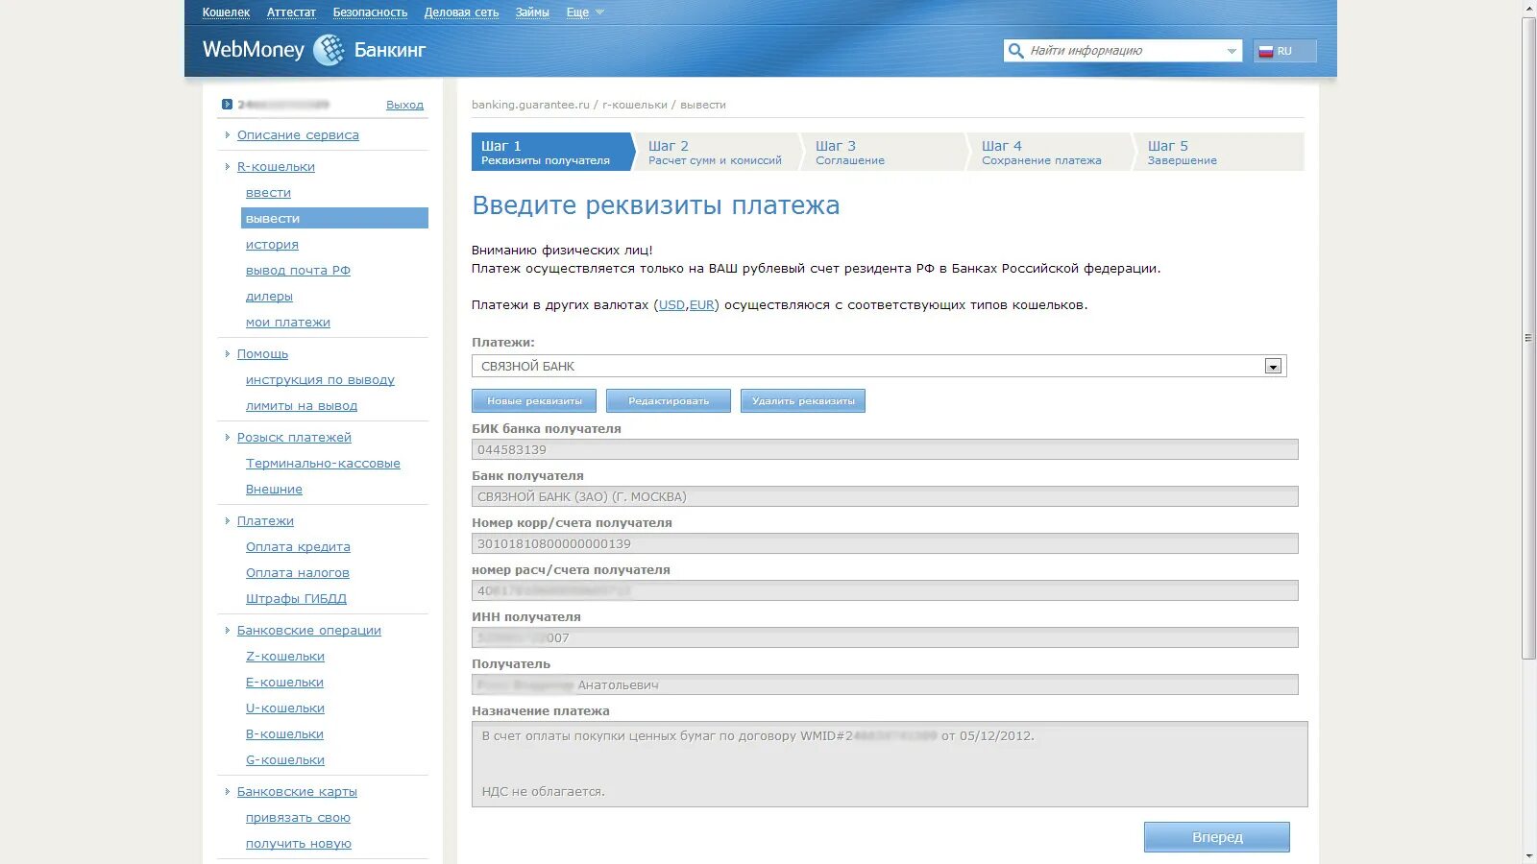Screen dimensions: 1537x864
Task: Open the U-кошельки link
Action: pos(285,708)
